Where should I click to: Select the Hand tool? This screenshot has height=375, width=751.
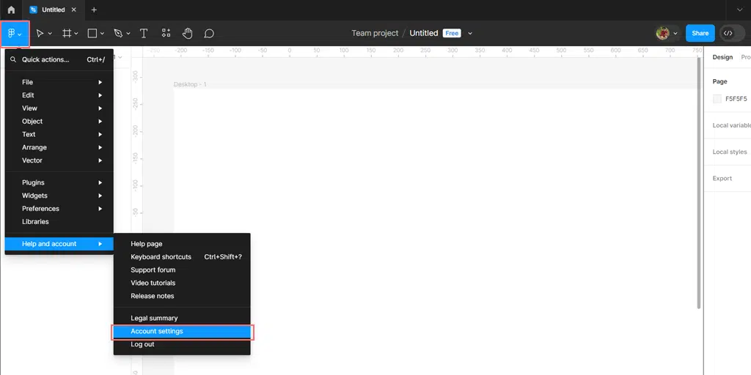pos(187,34)
